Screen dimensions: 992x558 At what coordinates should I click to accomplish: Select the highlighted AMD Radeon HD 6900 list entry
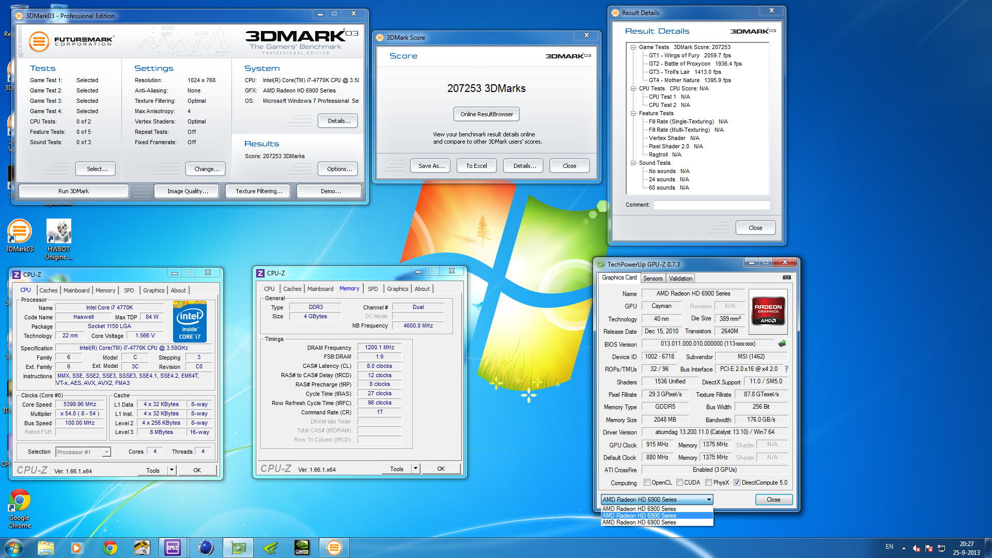pos(657,516)
